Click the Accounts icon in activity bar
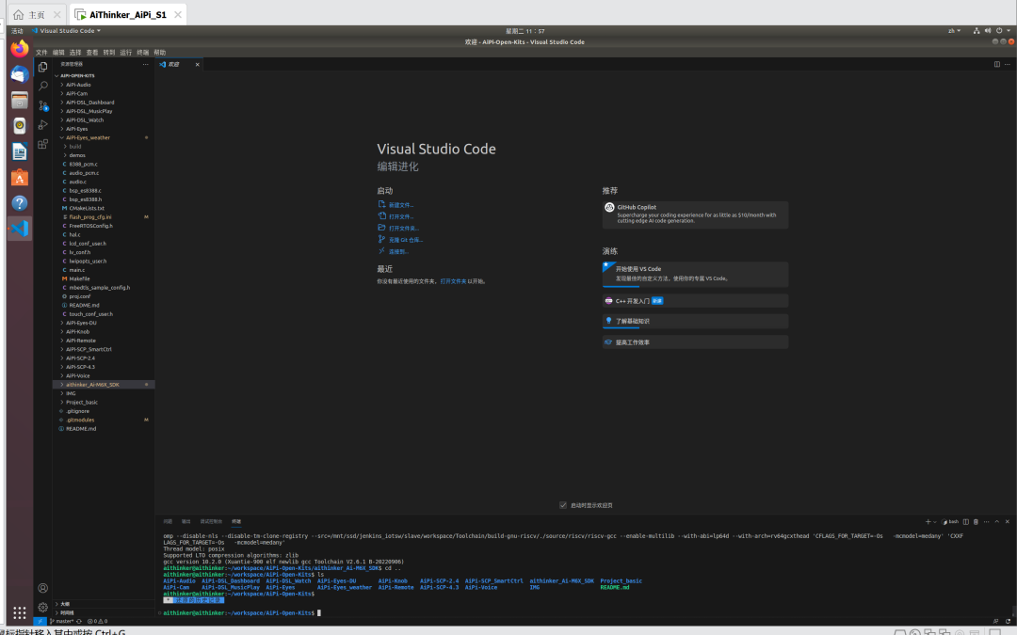1017x635 pixels. (43, 588)
